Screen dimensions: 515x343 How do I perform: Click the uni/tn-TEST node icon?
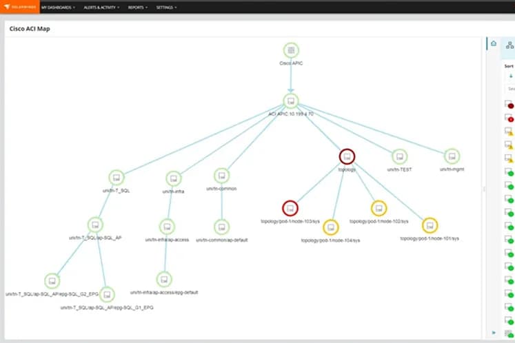(399, 156)
